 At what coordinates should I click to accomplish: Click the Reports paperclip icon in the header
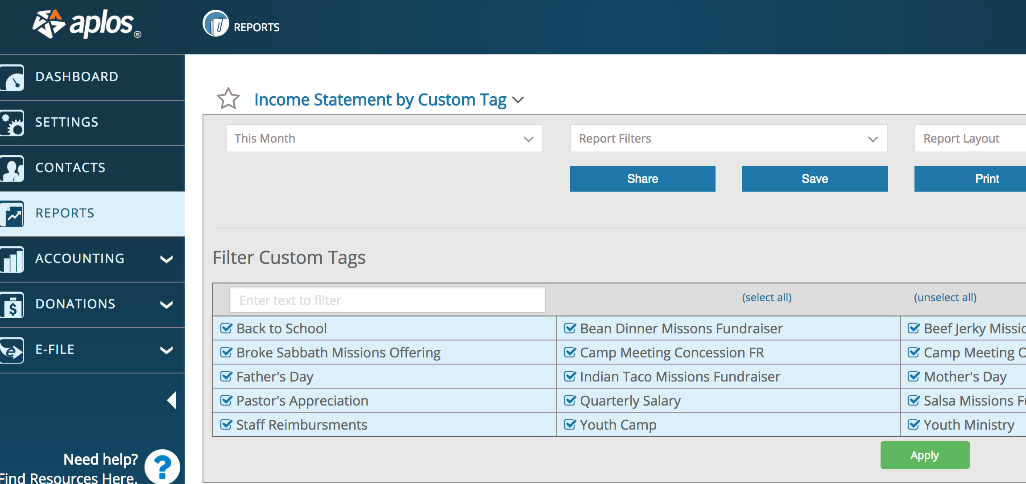216,25
